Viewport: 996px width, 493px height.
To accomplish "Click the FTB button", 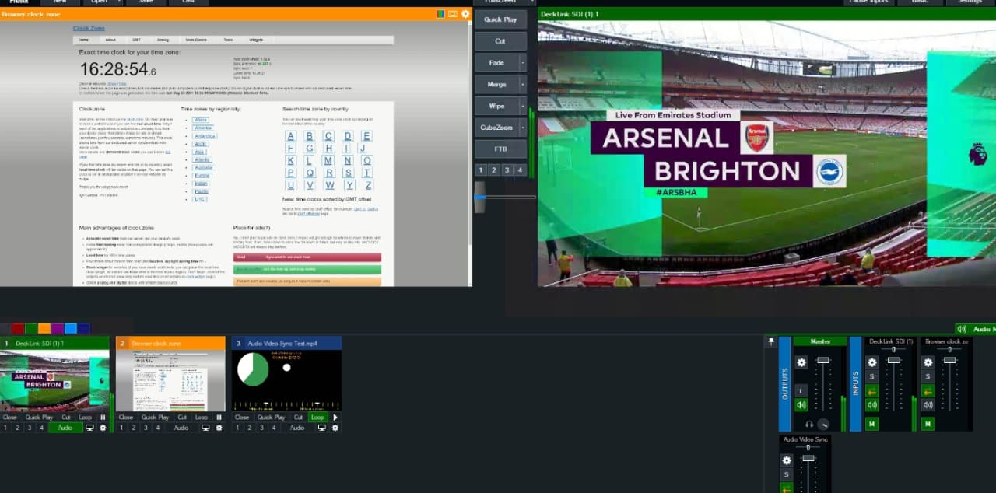I will (x=500, y=149).
